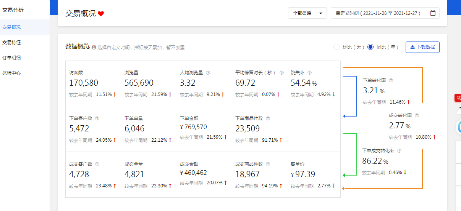Click the 下载数据 download button
This screenshot has height=211, width=461.
pos(422,47)
